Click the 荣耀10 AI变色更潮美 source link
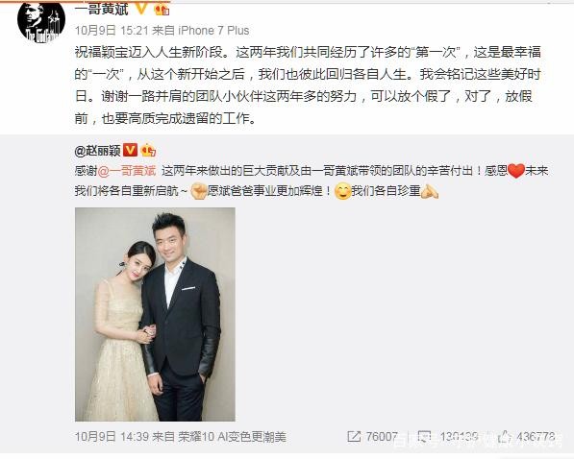The height and width of the screenshot is (459, 574). (x=232, y=436)
